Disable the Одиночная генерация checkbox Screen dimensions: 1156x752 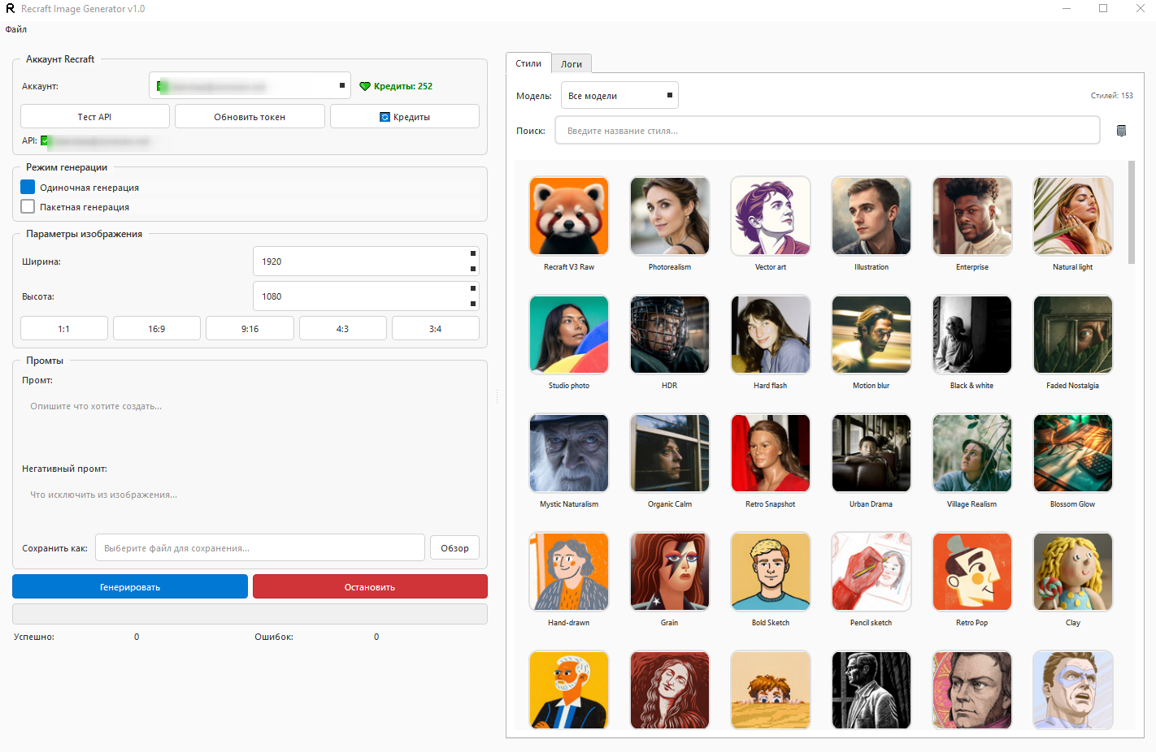pos(27,187)
